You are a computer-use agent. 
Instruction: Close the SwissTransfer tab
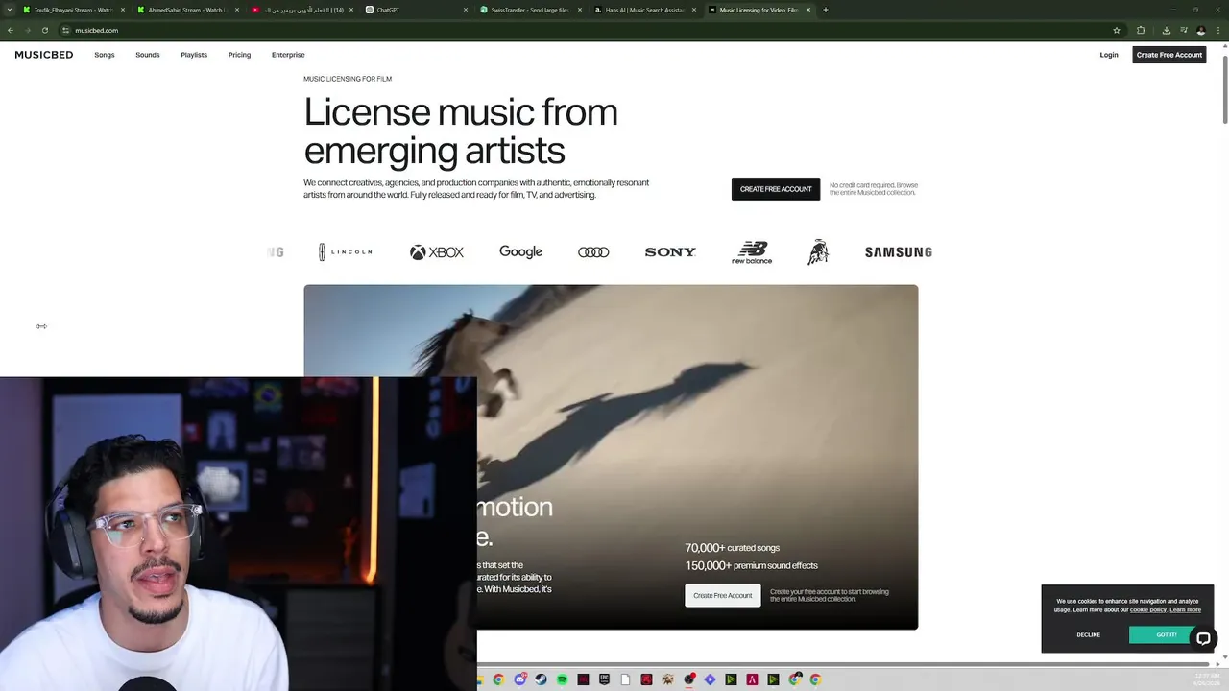click(581, 10)
